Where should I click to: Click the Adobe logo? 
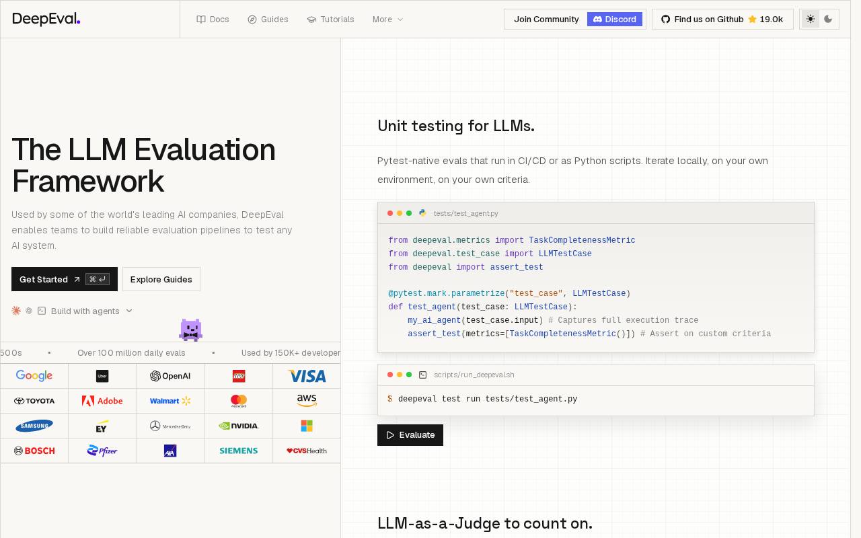pos(102,401)
